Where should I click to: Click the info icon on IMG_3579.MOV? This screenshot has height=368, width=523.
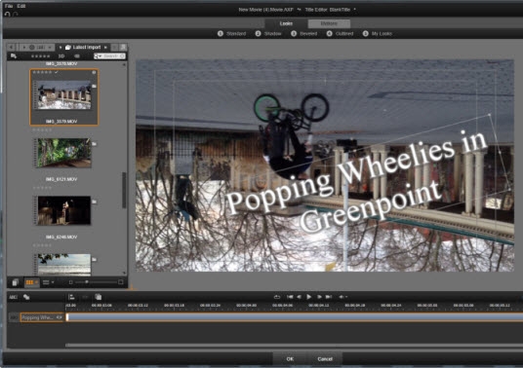(94, 72)
